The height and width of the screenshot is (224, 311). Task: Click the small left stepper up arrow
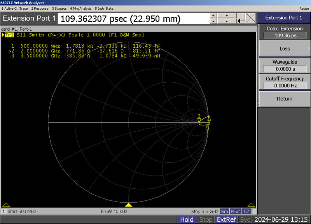coord(213,16)
